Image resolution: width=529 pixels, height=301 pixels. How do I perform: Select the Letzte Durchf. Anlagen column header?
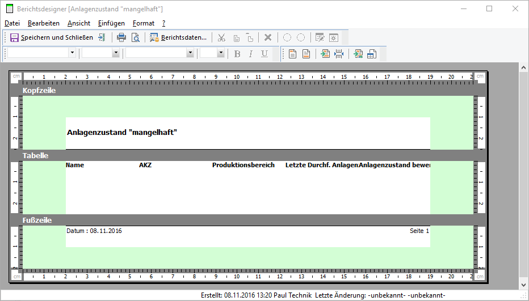[321, 165]
